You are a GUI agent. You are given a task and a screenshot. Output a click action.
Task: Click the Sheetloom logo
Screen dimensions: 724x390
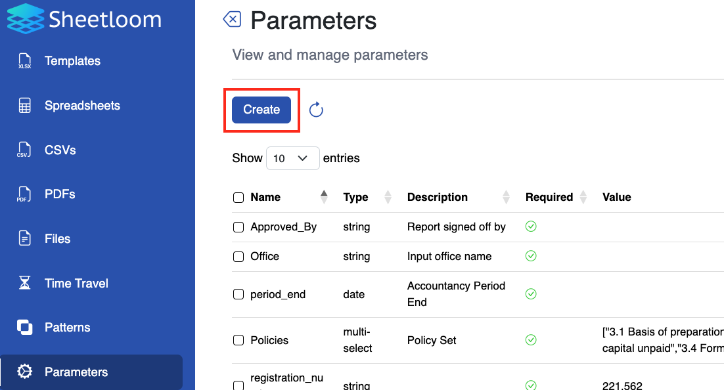click(83, 19)
